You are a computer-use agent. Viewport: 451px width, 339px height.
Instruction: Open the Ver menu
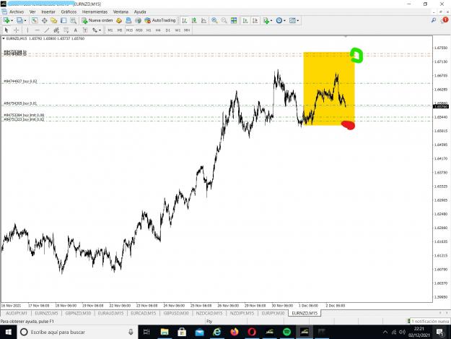(x=32, y=12)
